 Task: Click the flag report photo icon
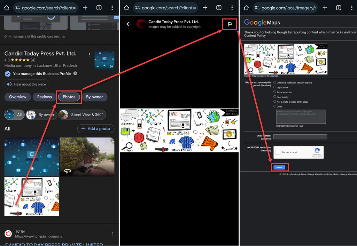[x=230, y=24]
